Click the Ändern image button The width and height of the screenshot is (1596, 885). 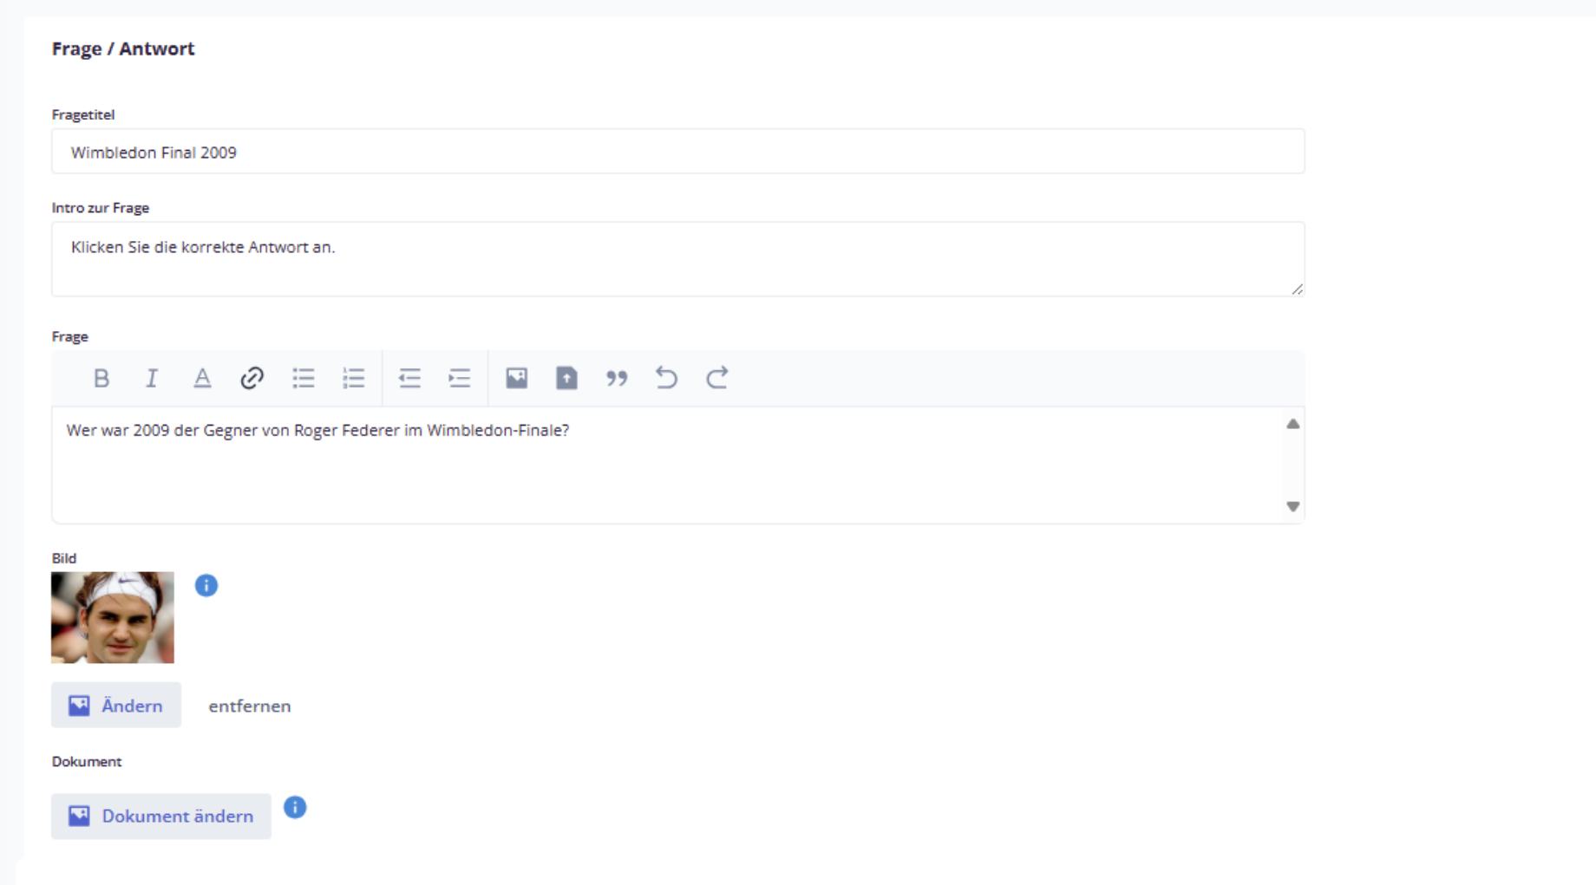(116, 706)
